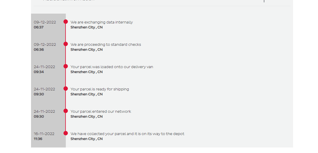This screenshot has width=318, height=153.
Task: Select the marker for 'parcel entered our network'
Action: tap(66, 111)
